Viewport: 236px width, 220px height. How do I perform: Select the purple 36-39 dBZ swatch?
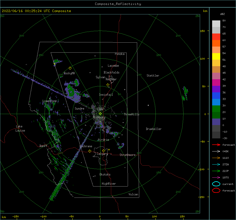pyautogui.click(x=216, y=89)
